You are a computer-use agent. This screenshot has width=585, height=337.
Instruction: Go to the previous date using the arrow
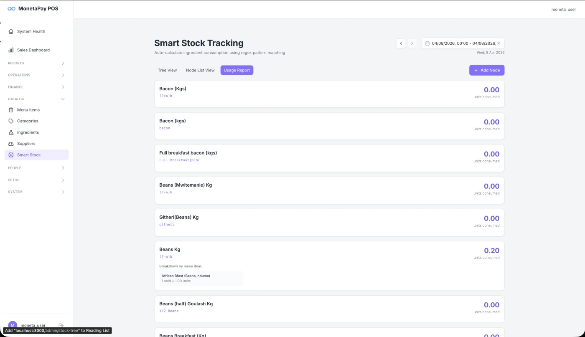[x=401, y=43]
